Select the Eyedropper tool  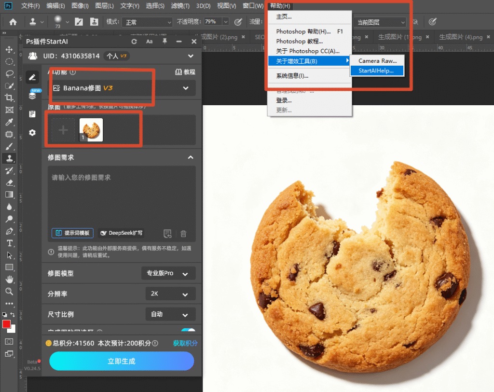[x=9, y=122]
